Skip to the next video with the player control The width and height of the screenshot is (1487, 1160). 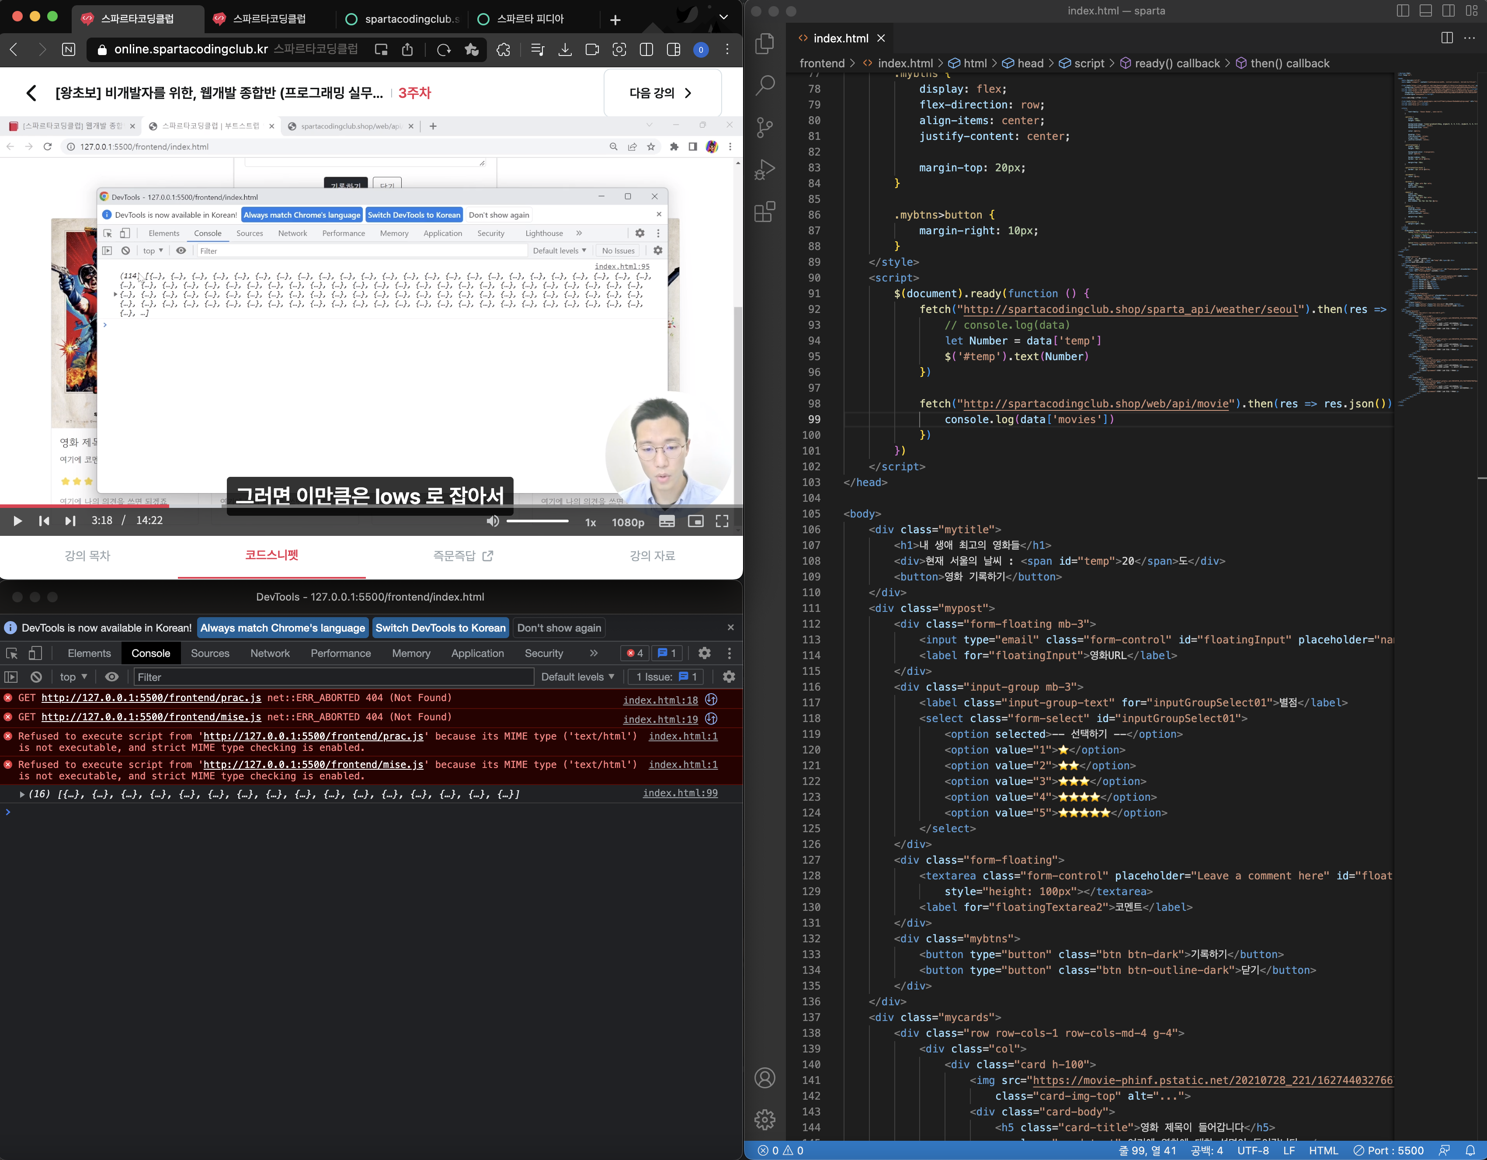[69, 521]
